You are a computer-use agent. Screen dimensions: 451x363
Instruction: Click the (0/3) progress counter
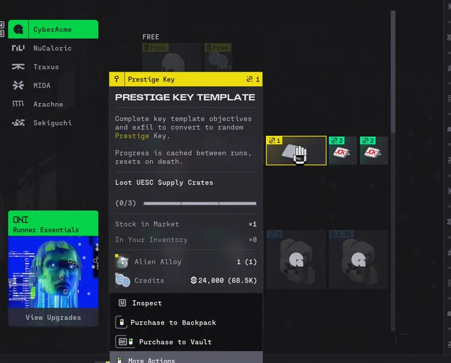[126, 203]
